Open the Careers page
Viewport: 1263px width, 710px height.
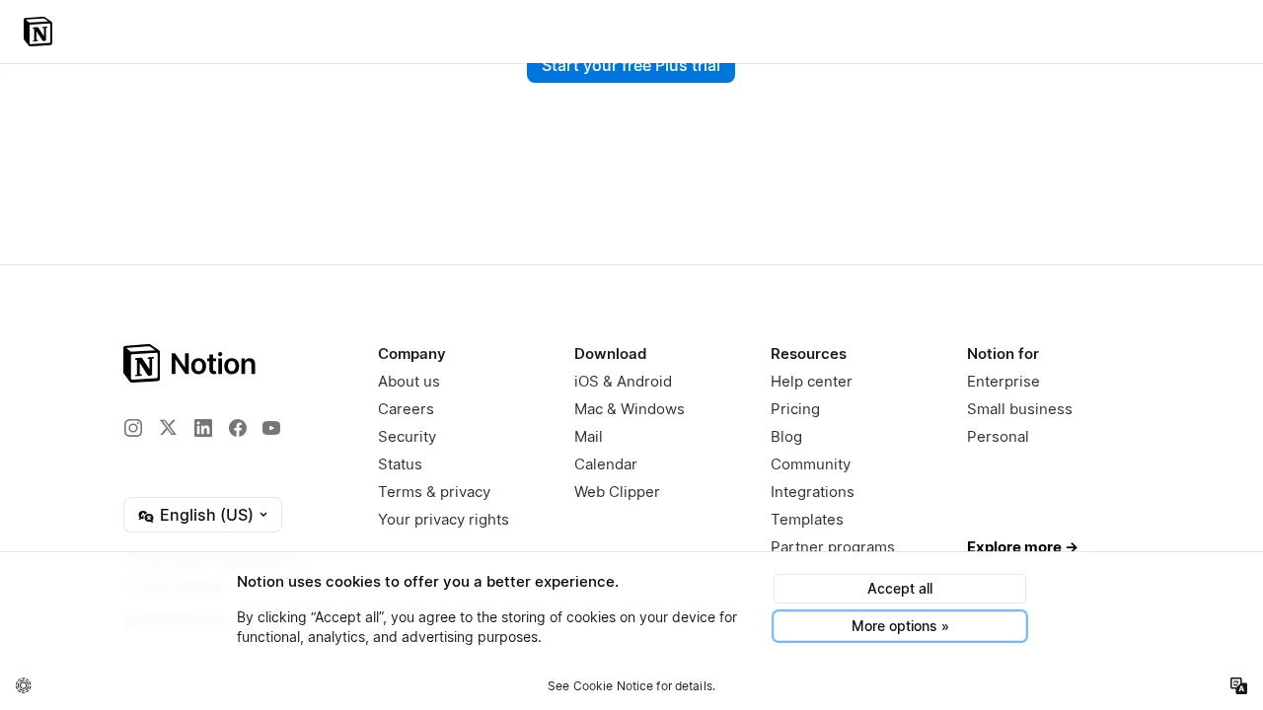coord(406,409)
